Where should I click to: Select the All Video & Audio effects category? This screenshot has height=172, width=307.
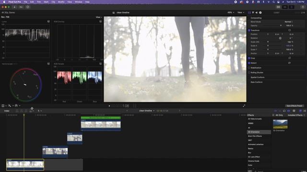coord(255,119)
